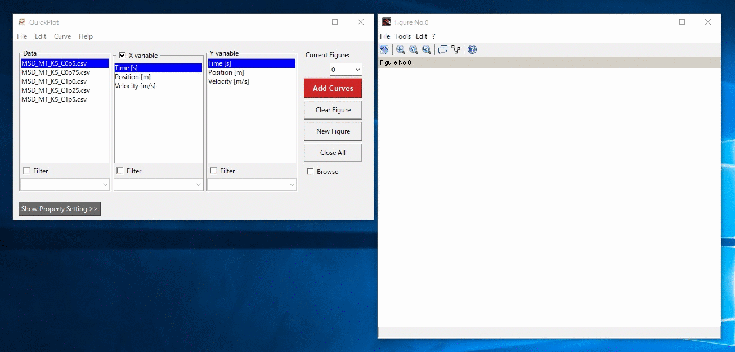The height and width of the screenshot is (352, 735).
Task: Maximize the Figure No.0 window
Action: 682,22
